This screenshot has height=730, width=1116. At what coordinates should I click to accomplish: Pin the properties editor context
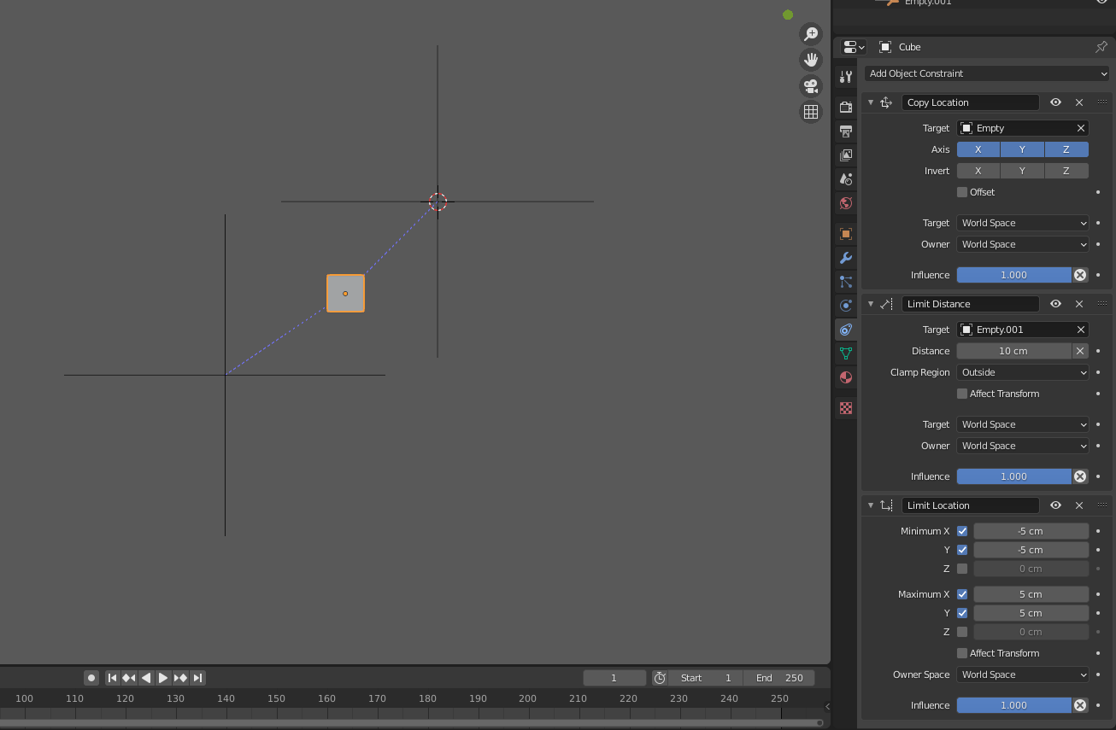1101,47
